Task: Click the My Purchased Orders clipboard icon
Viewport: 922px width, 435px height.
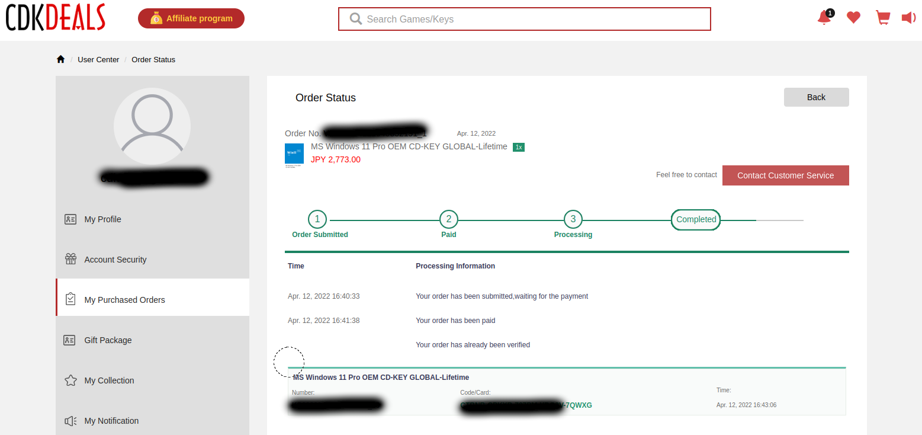Action: [x=70, y=299]
